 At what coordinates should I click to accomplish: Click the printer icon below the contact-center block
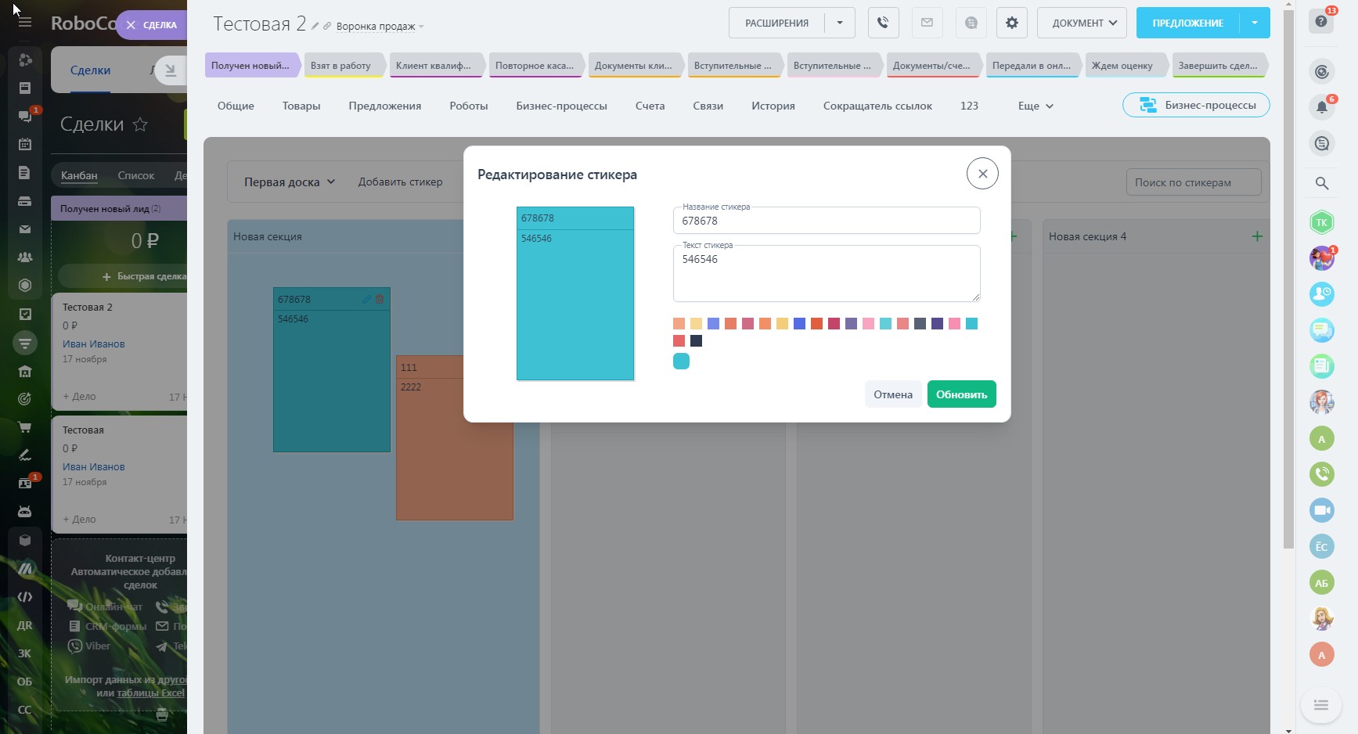click(162, 714)
